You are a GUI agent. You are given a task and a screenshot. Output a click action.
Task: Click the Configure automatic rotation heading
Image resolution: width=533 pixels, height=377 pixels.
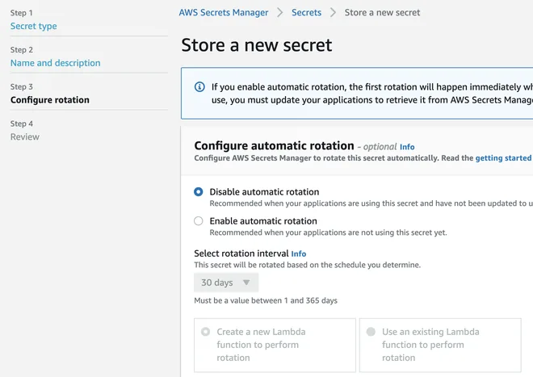click(274, 146)
